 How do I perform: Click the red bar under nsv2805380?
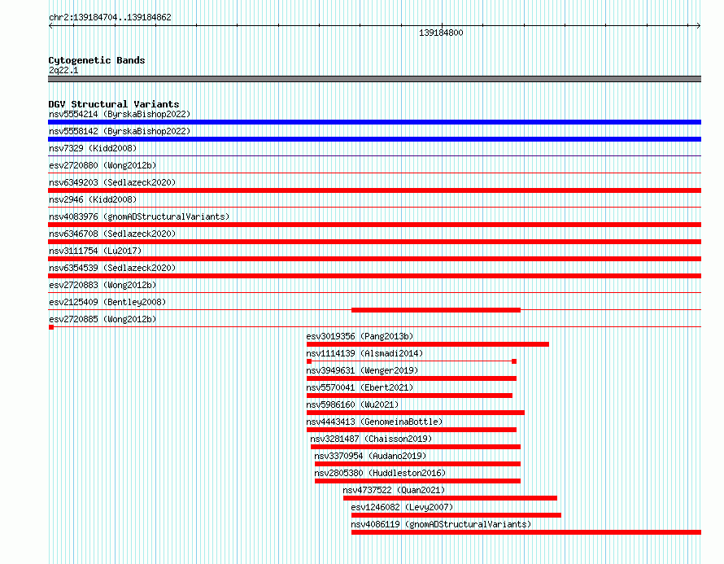tap(417, 481)
